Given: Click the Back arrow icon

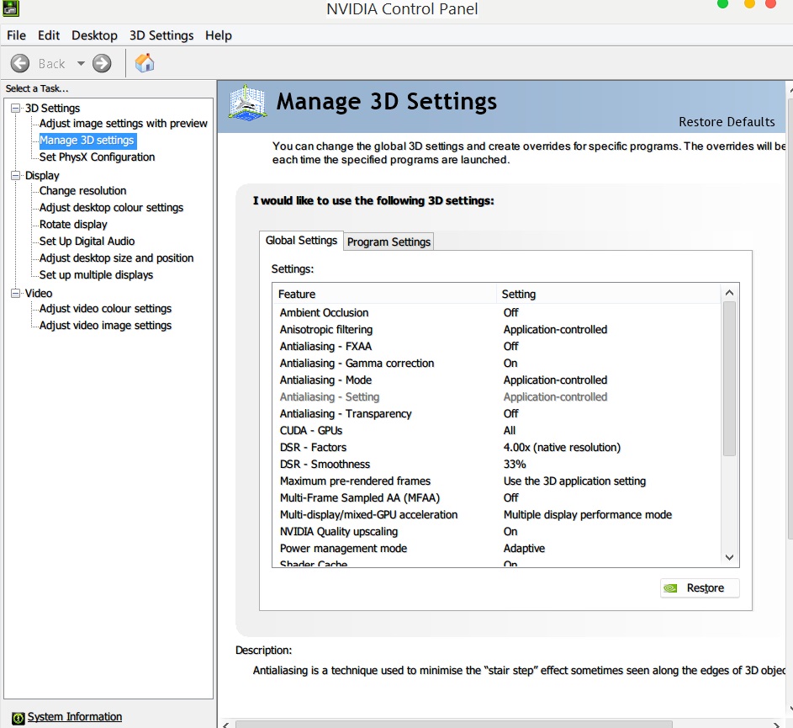Looking at the screenshot, I should tap(20, 63).
